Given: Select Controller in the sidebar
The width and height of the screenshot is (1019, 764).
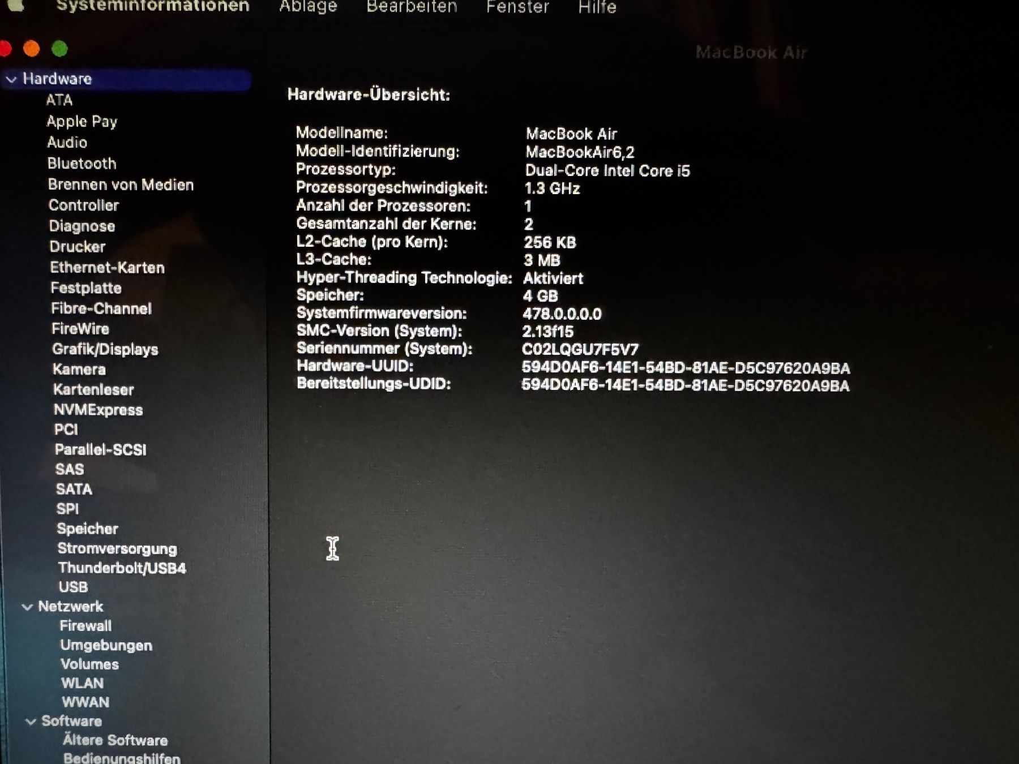Looking at the screenshot, I should point(84,205).
